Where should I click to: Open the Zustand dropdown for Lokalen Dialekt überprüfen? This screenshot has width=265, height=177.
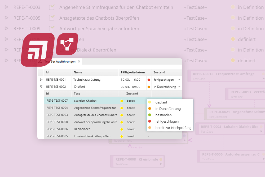point(148,136)
